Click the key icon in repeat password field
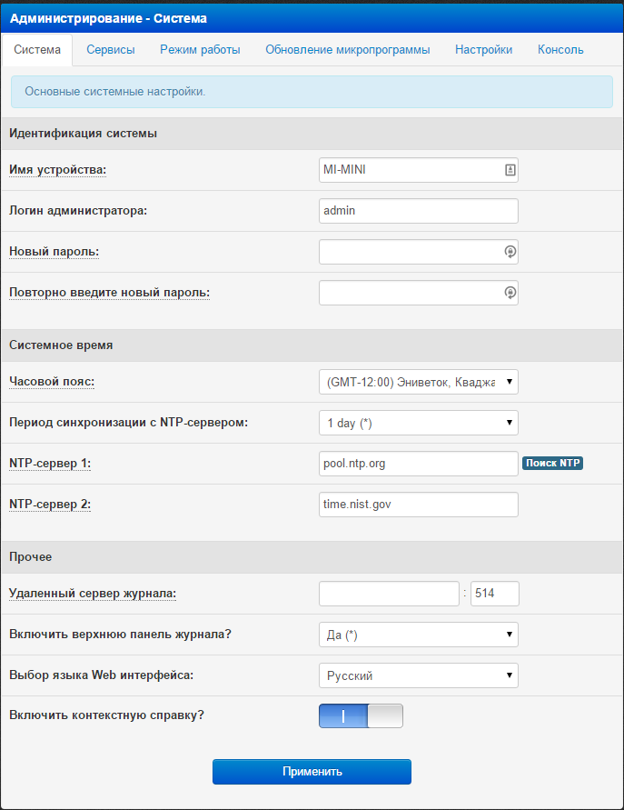 [x=510, y=293]
